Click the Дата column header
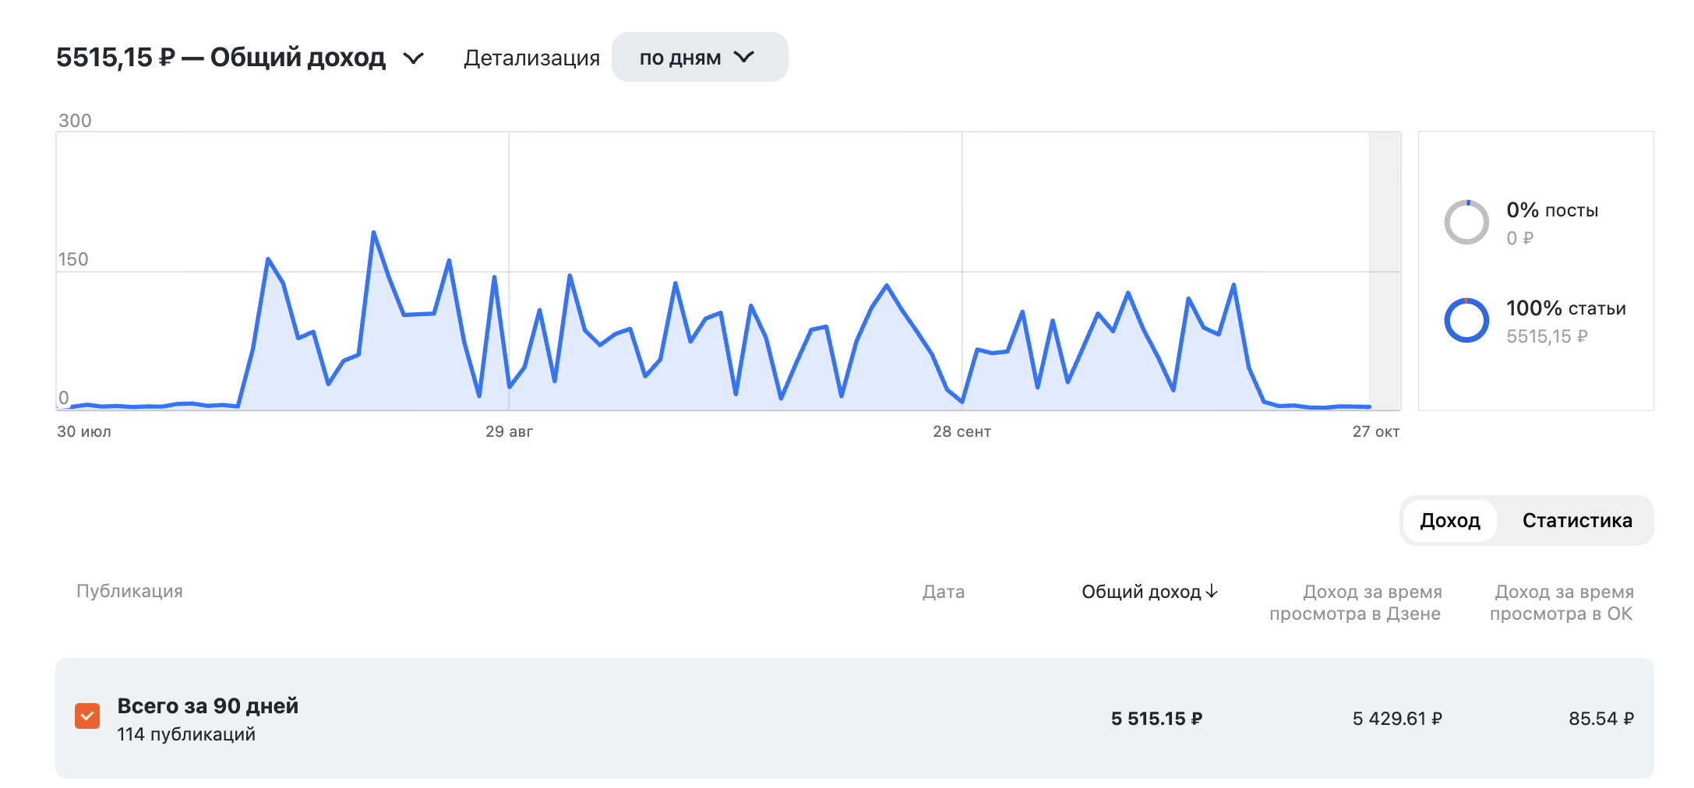This screenshot has height=788, width=1694. [943, 592]
